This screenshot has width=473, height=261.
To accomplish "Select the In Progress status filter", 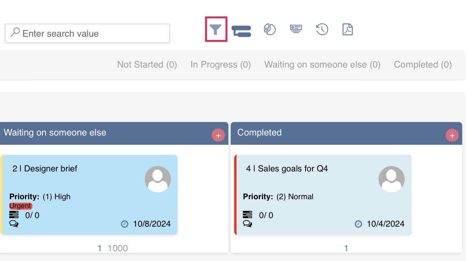I will pyautogui.click(x=220, y=64).
